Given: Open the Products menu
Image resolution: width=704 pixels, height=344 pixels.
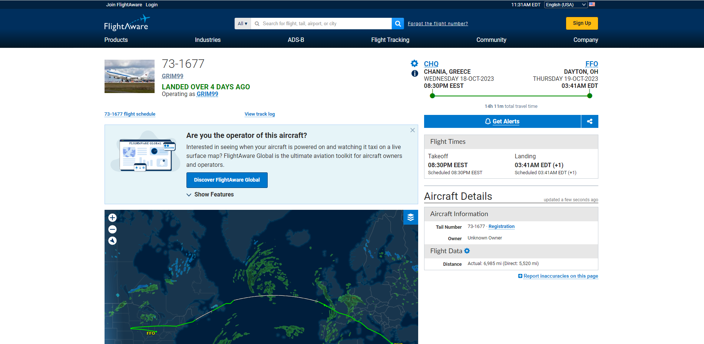Looking at the screenshot, I should click(116, 40).
